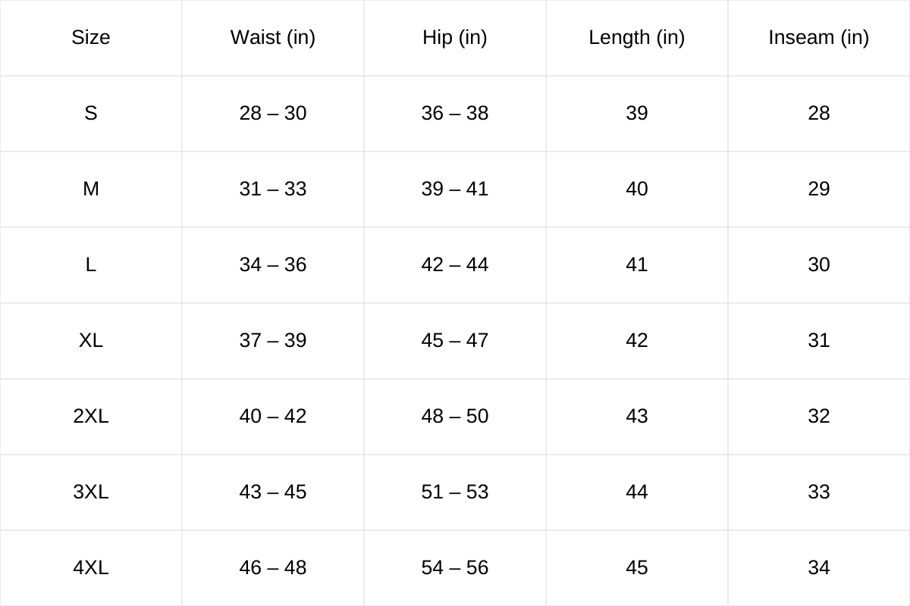Click hip range 39 – 41 cell
910x606 pixels.
[455, 189]
